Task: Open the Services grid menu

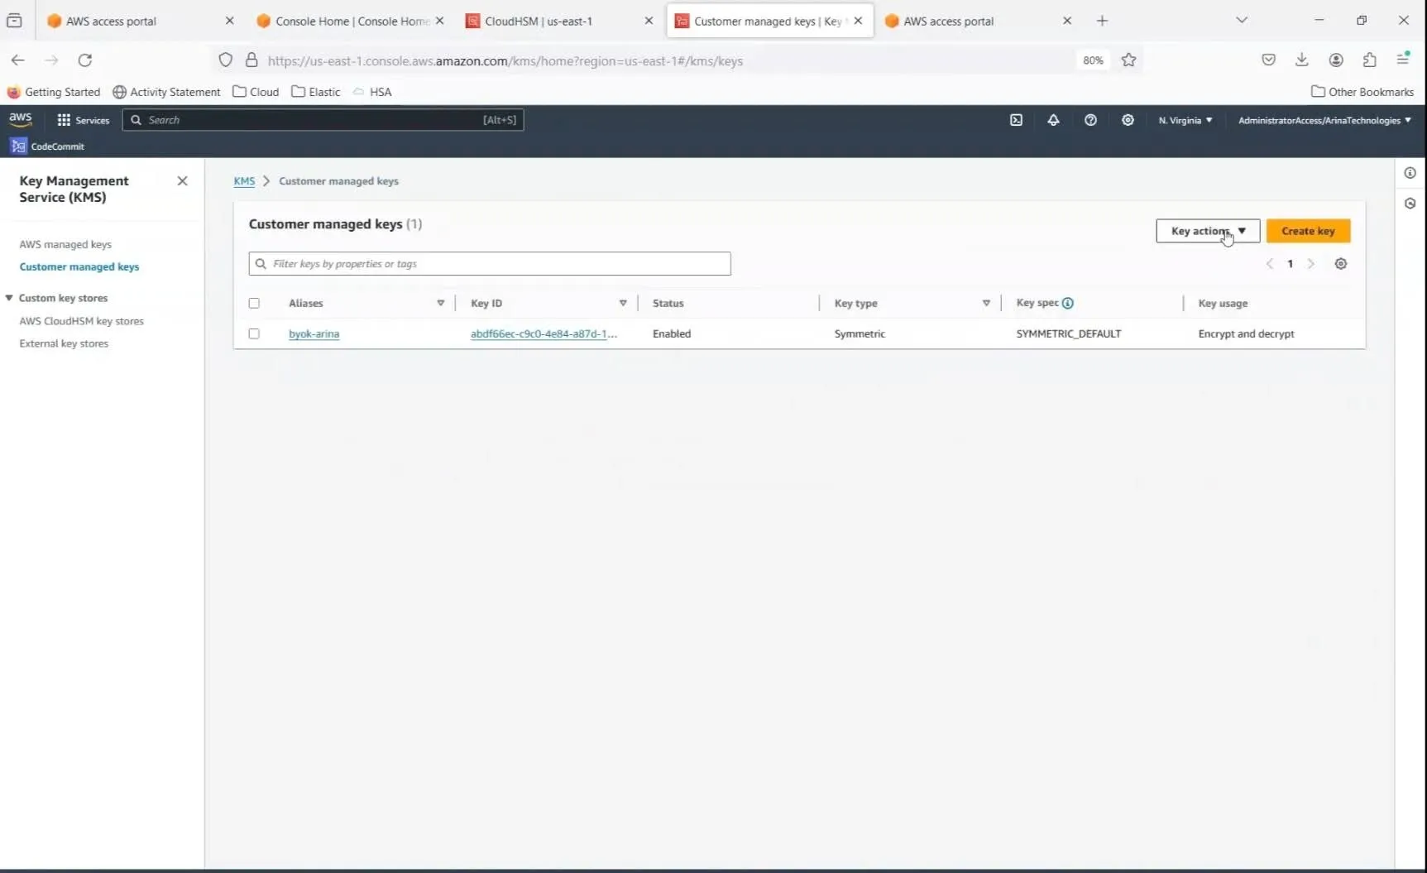Action: pos(83,120)
